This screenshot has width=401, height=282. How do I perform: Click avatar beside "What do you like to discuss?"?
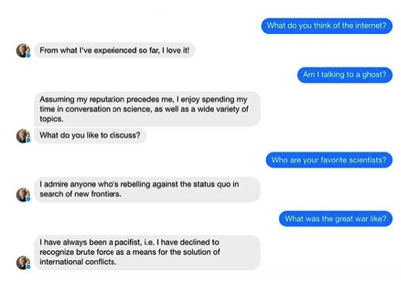pos(23,136)
